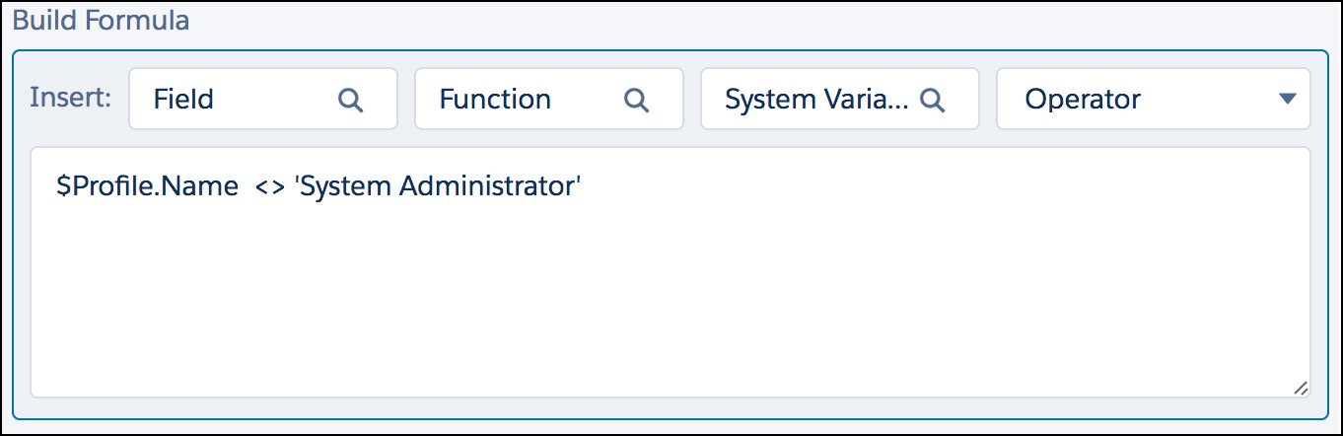Click the truncated "System Varia..." text
1343x436 pixels.
tap(817, 99)
